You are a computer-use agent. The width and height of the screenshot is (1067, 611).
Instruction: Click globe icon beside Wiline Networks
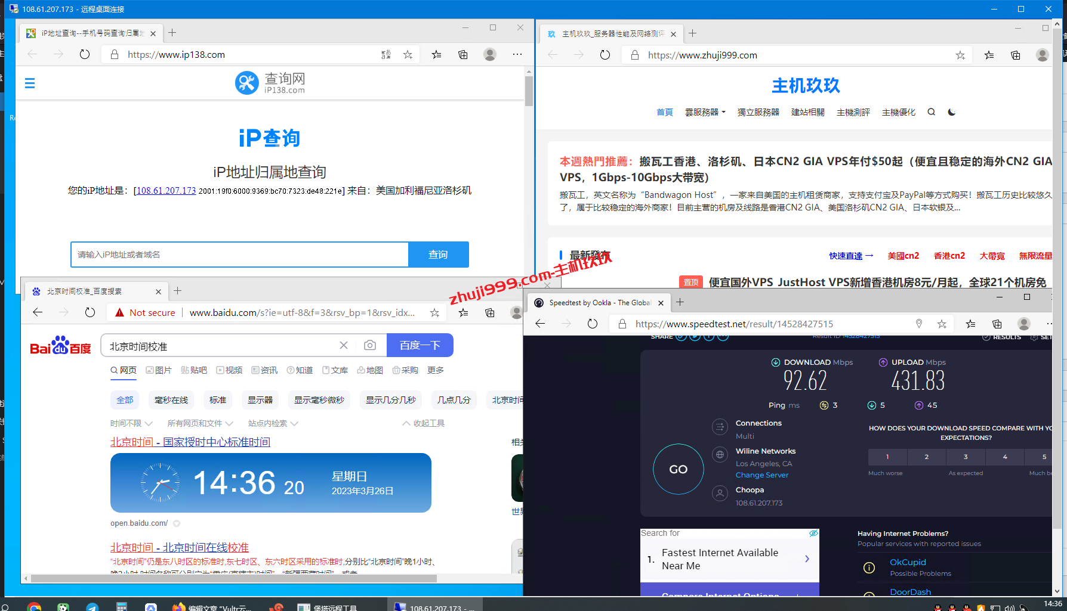pyautogui.click(x=720, y=455)
